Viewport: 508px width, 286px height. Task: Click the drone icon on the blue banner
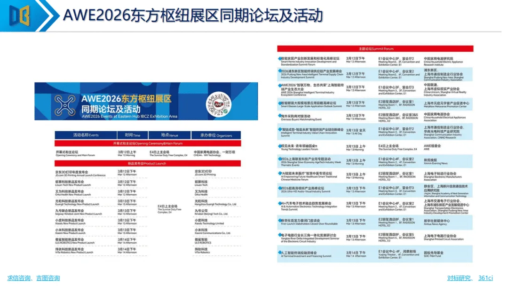click(65, 105)
